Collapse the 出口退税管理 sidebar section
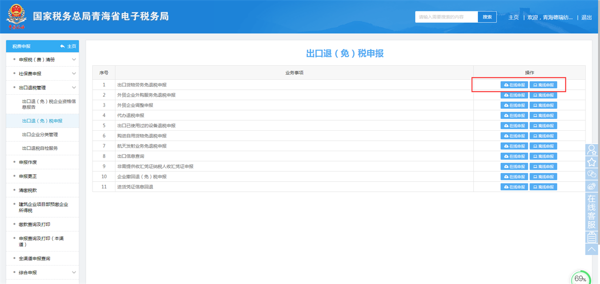This screenshot has height=284, width=600. click(74, 88)
